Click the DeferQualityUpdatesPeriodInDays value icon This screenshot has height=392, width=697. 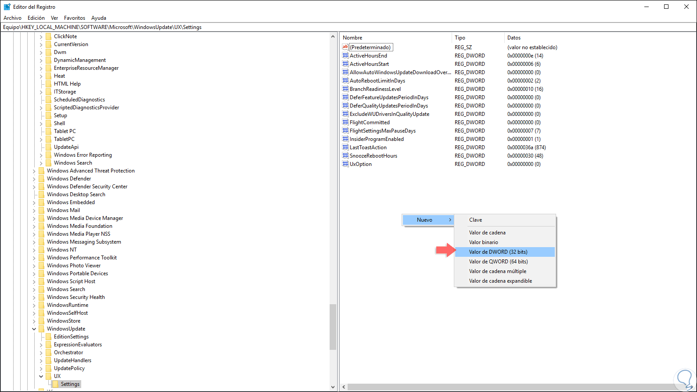click(345, 106)
